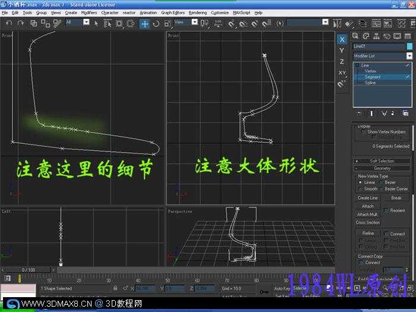Activate the Select and Move tool
Screen dimensions: 416x312
pos(144,24)
